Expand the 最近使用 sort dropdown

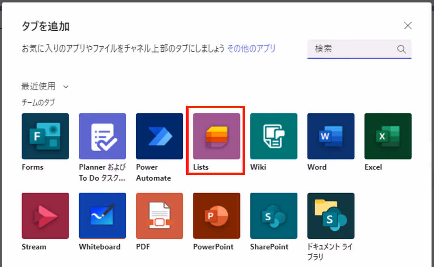coord(45,86)
